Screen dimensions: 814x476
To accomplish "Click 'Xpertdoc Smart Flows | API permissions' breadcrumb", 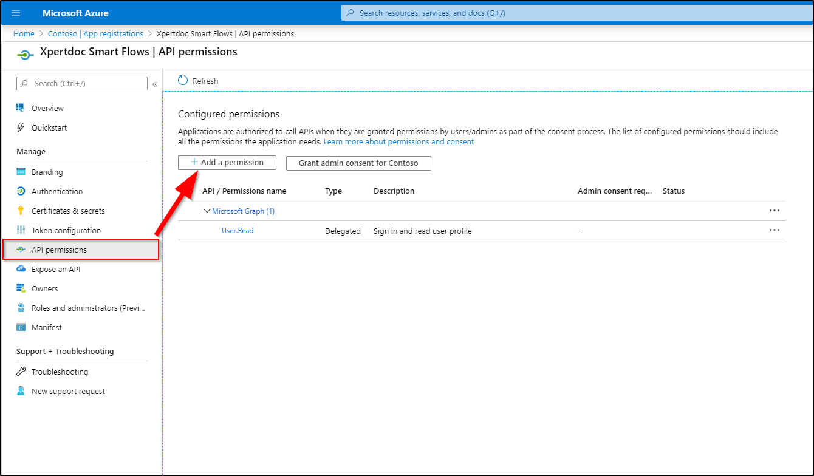I will pyautogui.click(x=225, y=33).
